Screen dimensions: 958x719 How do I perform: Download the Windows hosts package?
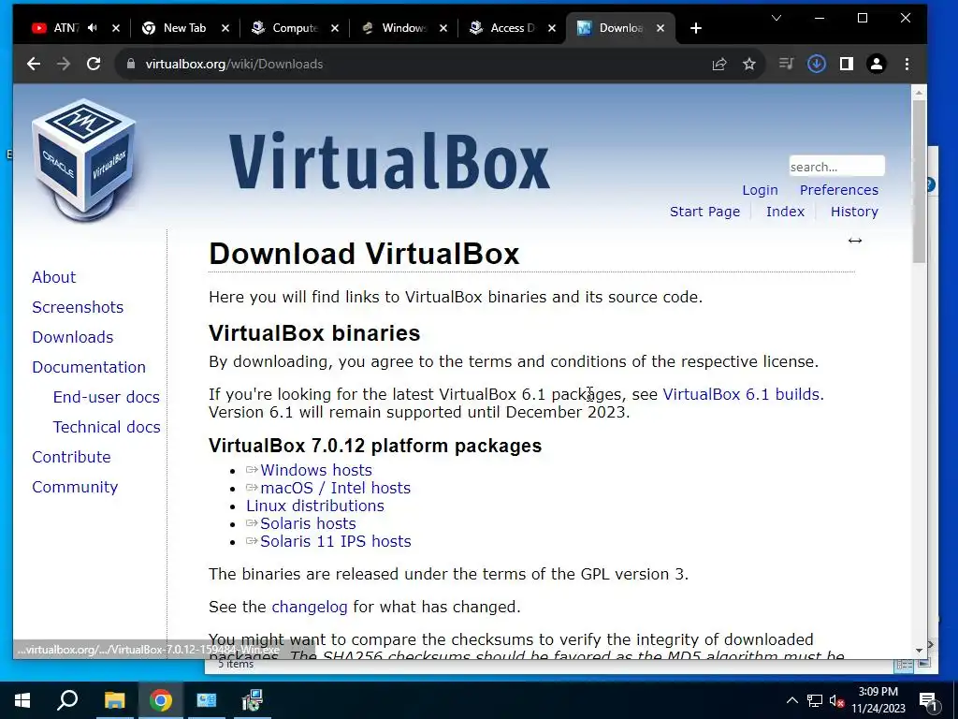tap(316, 470)
